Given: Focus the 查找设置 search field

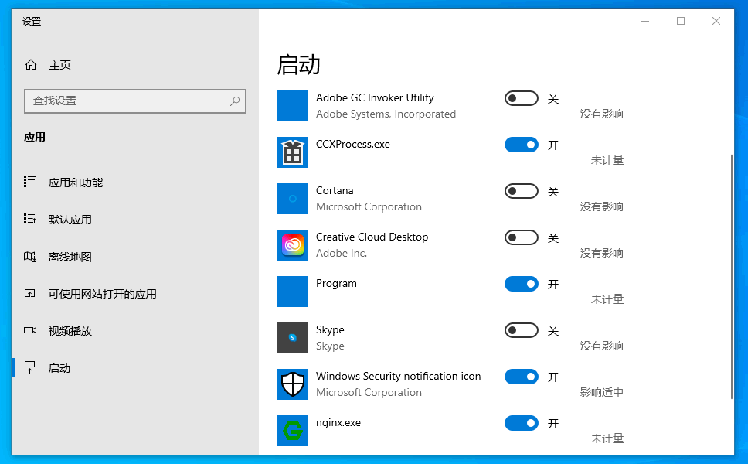Looking at the screenshot, I should point(135,101).
